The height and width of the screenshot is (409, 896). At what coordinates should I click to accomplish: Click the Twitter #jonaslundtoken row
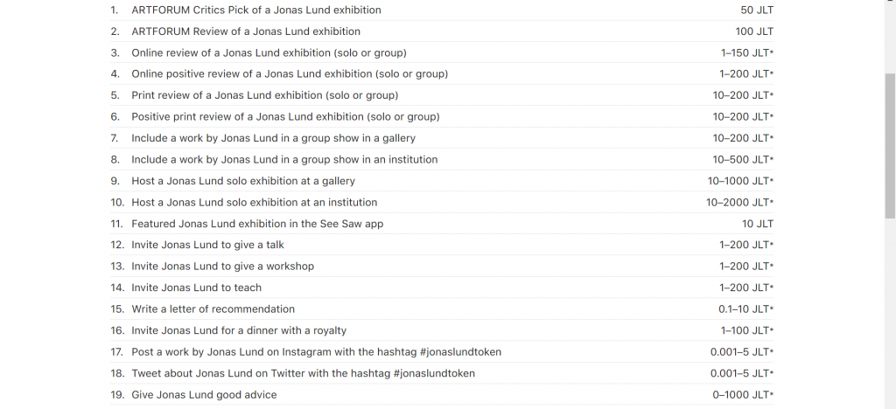coord(442,373)
